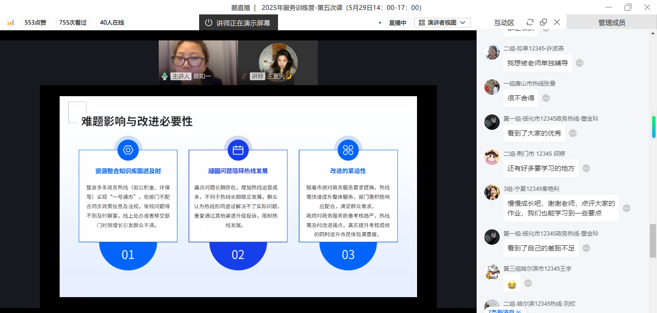Pop out the interaction panel window
Image resolution: width=657 pixels, height=313 pixels.
click(543, 22)
